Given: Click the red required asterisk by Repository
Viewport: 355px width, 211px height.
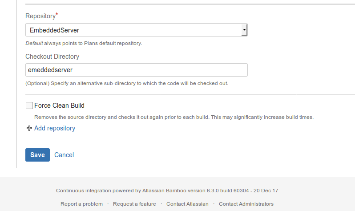Looking at the screenshot, I should point(57,14).
